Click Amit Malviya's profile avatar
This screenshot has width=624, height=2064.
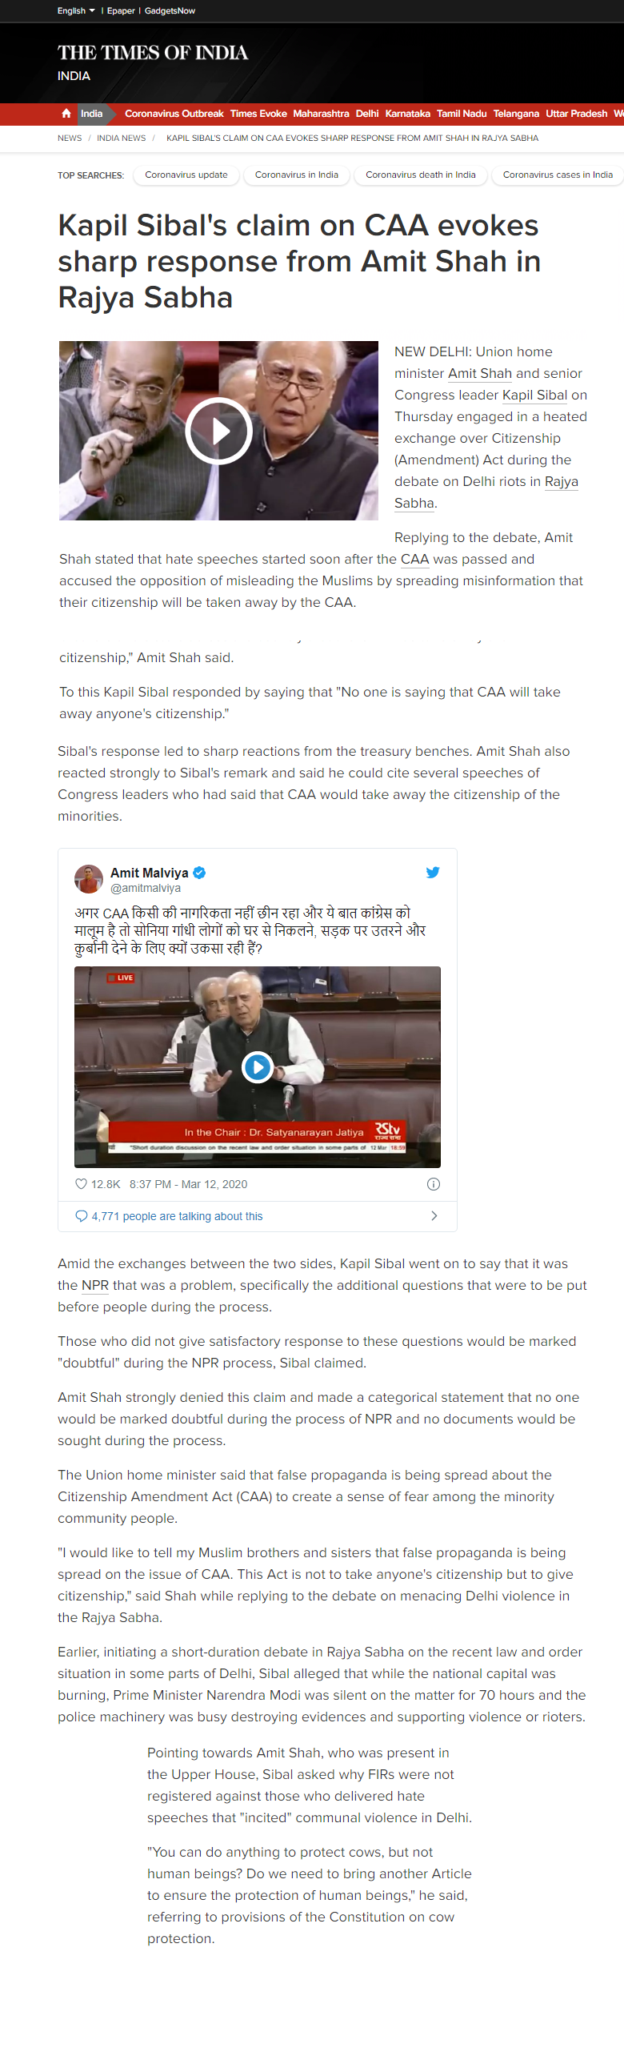click(x=89, y=879)
